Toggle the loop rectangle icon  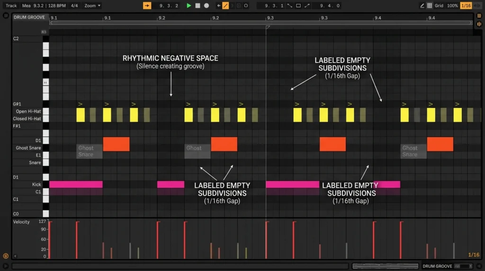(x=298, y=6)
